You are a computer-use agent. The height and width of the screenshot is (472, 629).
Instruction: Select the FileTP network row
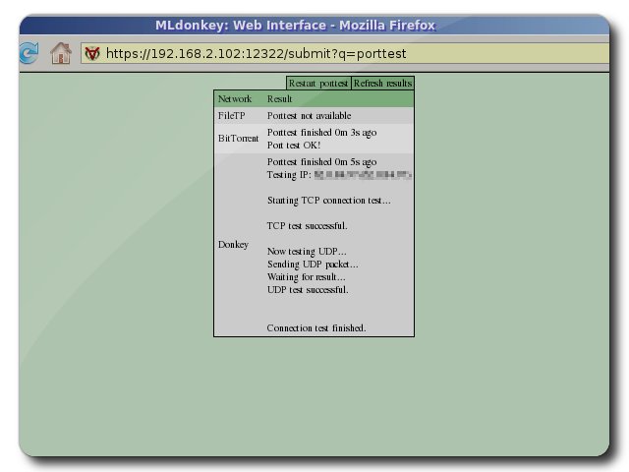click(231, 115)
